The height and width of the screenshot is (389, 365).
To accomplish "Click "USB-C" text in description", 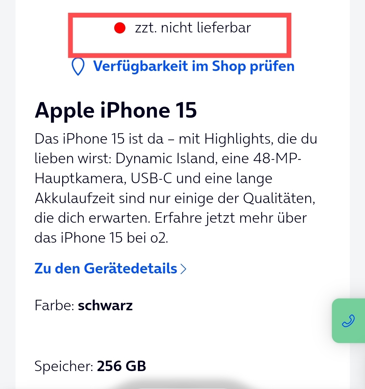I will coord(151,178).
